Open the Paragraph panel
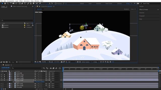Image resolution: width=161 pixels, height=90 pixels. pos(142,16)
